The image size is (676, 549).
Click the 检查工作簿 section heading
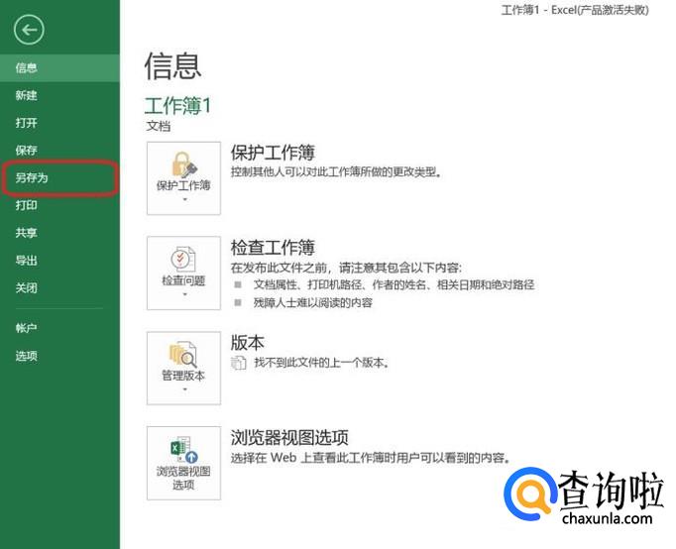[273, 248]
